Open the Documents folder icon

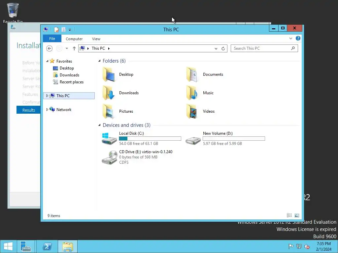pos(192,74)
